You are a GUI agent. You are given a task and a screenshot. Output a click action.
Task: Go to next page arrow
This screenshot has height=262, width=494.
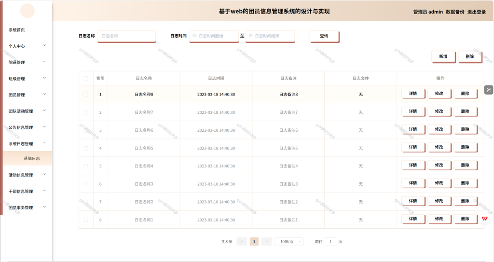coord(266,242)
